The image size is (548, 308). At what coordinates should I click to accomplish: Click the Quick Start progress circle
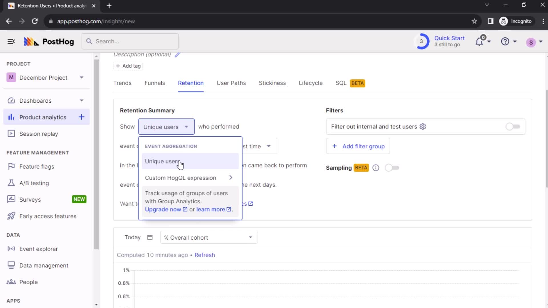421,41
